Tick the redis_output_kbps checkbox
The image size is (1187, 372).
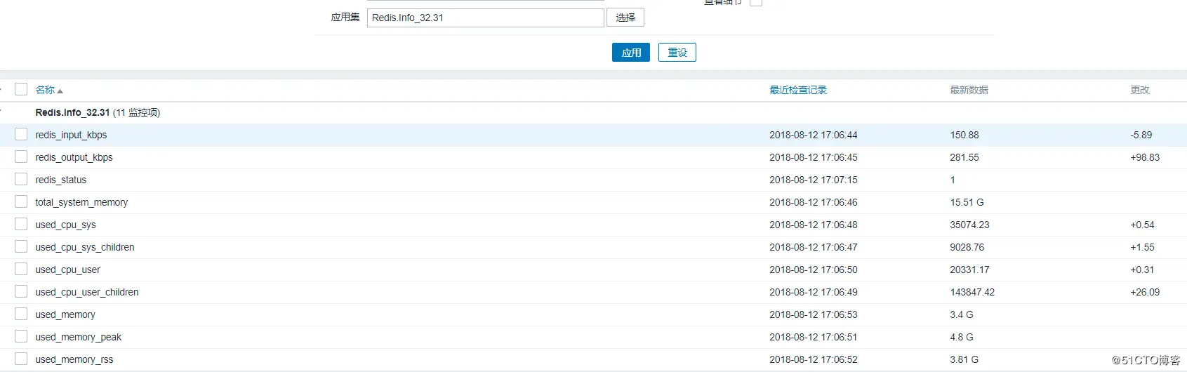coord(21,157)
